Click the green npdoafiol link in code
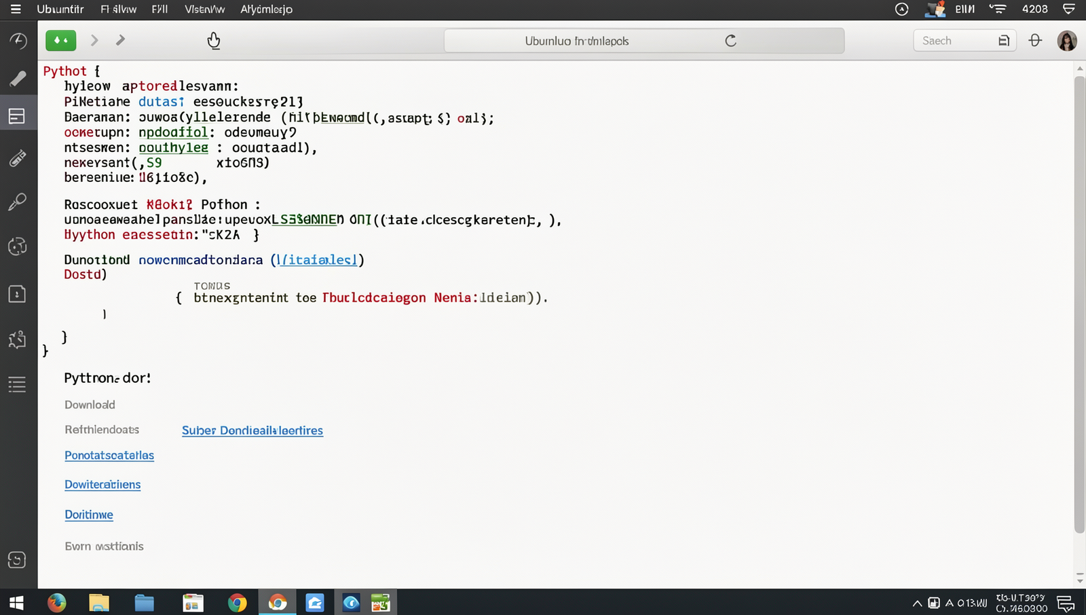 point(173,132)
